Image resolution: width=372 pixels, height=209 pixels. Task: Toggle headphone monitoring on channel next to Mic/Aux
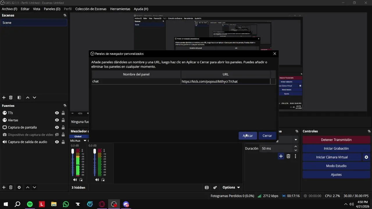103,180
